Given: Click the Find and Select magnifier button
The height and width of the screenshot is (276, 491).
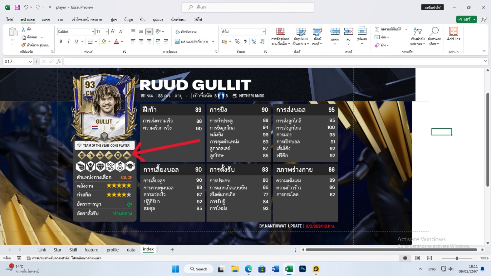Looking at the screenshot, I should pos(434,36).
